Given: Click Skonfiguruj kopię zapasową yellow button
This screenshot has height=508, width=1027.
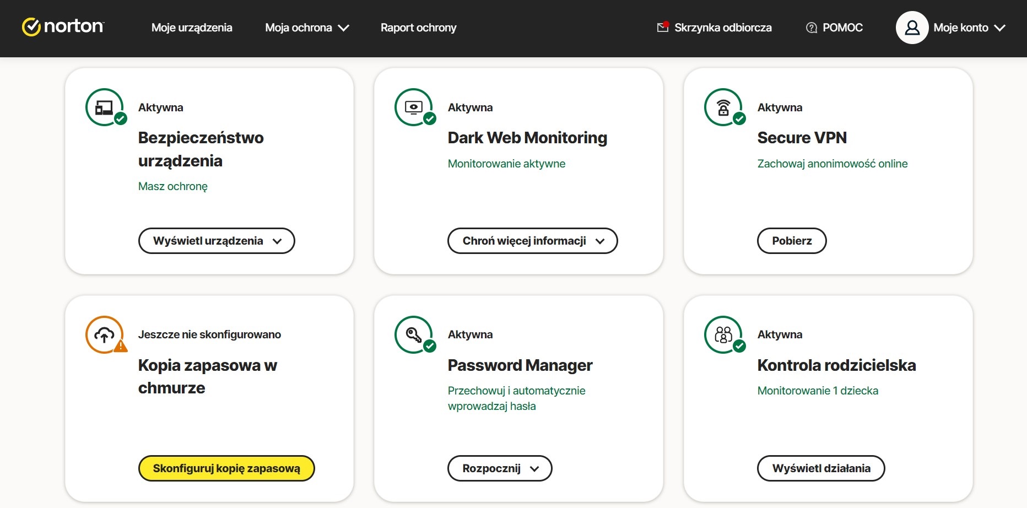Looking at the screenshot, I should pyautogui.click(x=226, y=468).
